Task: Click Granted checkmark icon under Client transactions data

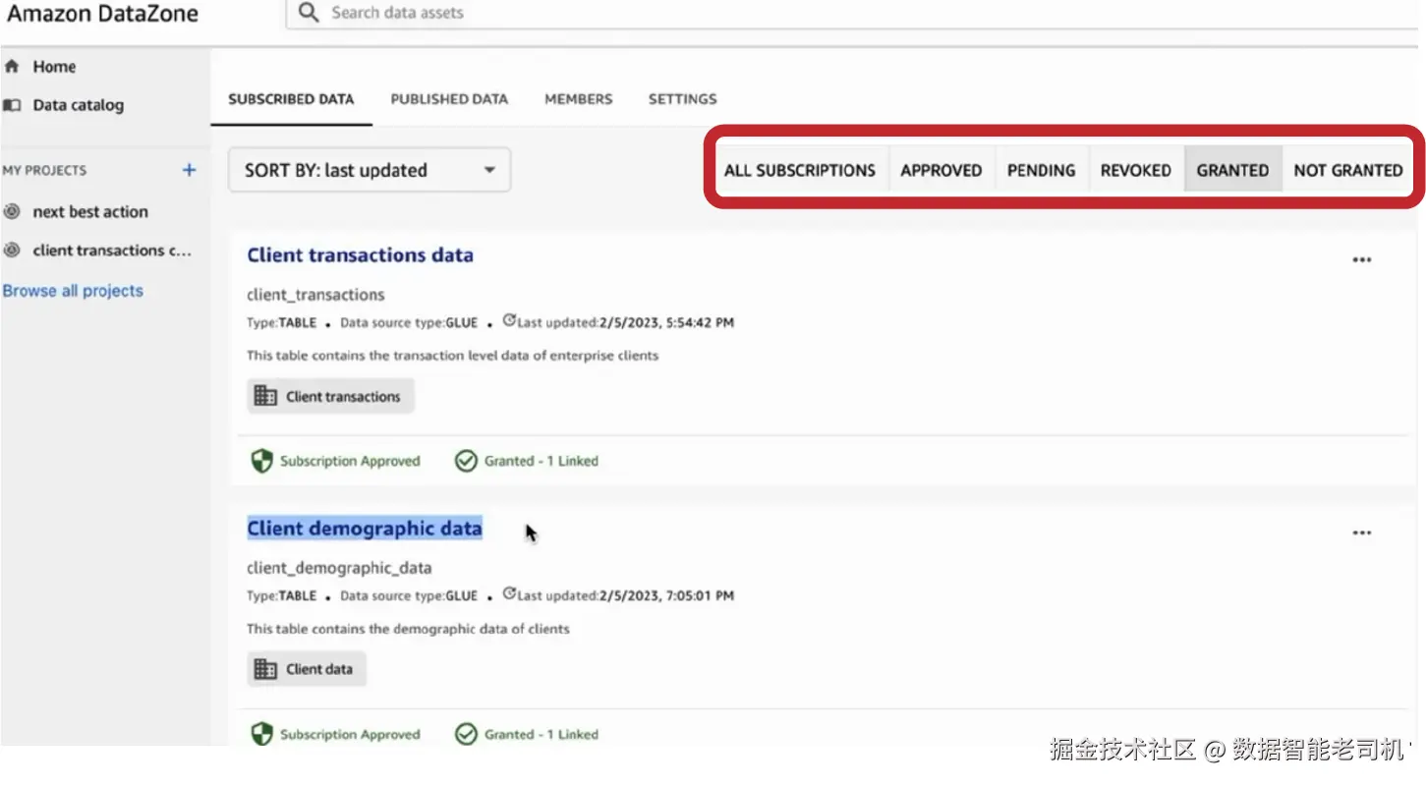Action: [466, 461]
